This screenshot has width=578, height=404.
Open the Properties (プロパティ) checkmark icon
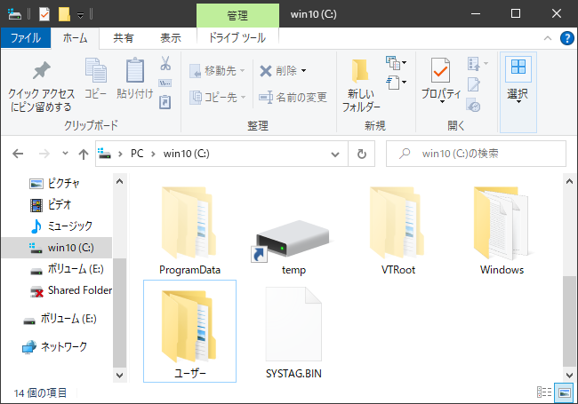[440, 71]
